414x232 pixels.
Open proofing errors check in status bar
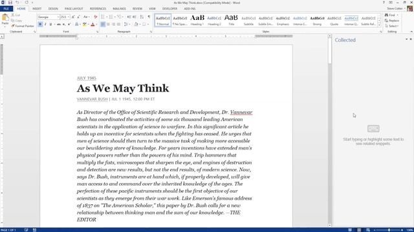26,230
